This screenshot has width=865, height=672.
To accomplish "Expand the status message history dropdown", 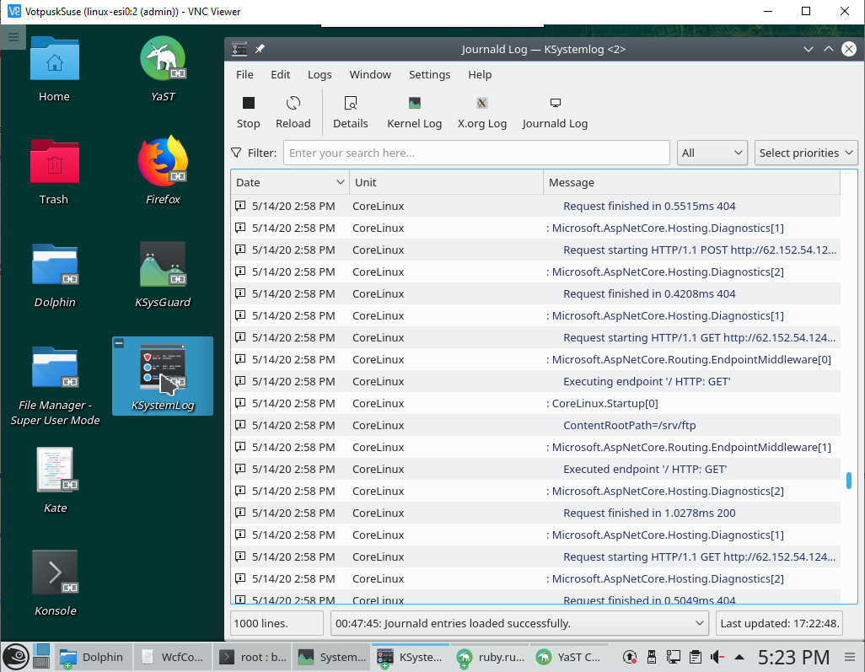I will point(699,623).
